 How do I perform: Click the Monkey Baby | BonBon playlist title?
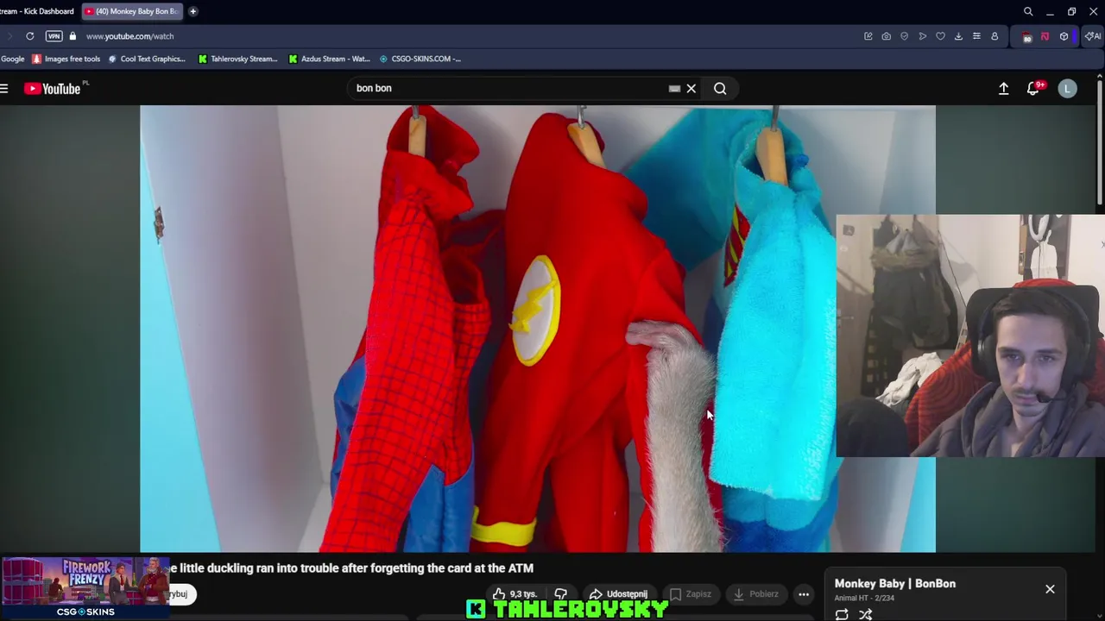[x=895, y=583]
